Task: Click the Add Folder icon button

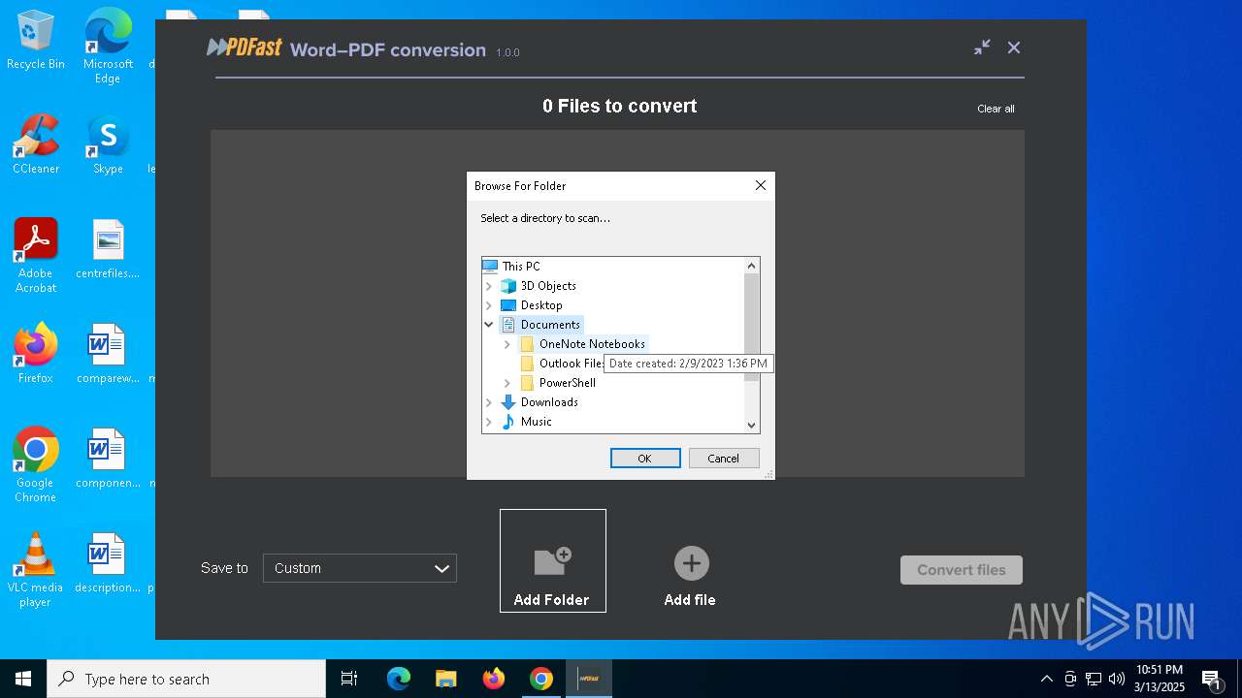Action: pyautogui.click(x=552, y=560)
